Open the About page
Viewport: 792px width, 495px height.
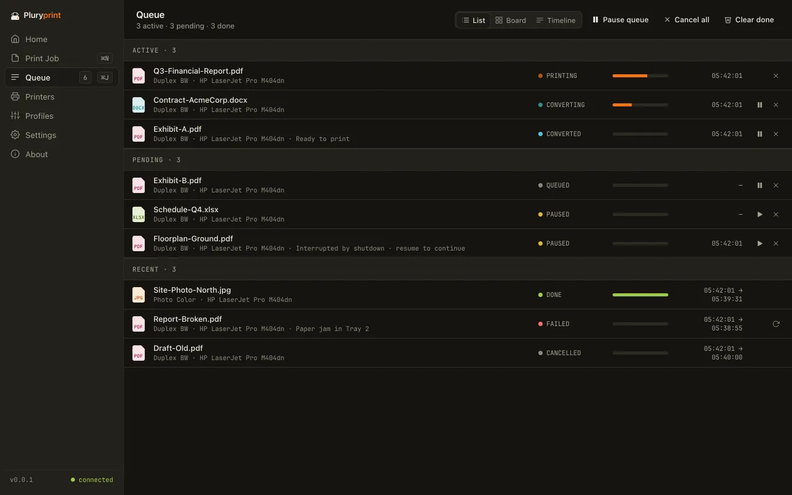click(x=62, y=154)
